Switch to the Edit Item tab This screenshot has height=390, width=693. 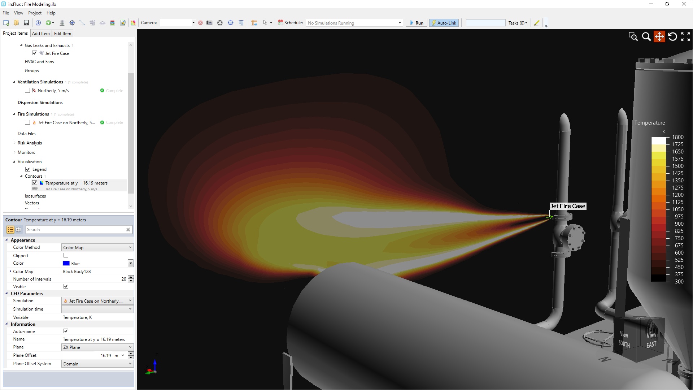(62, 34)
